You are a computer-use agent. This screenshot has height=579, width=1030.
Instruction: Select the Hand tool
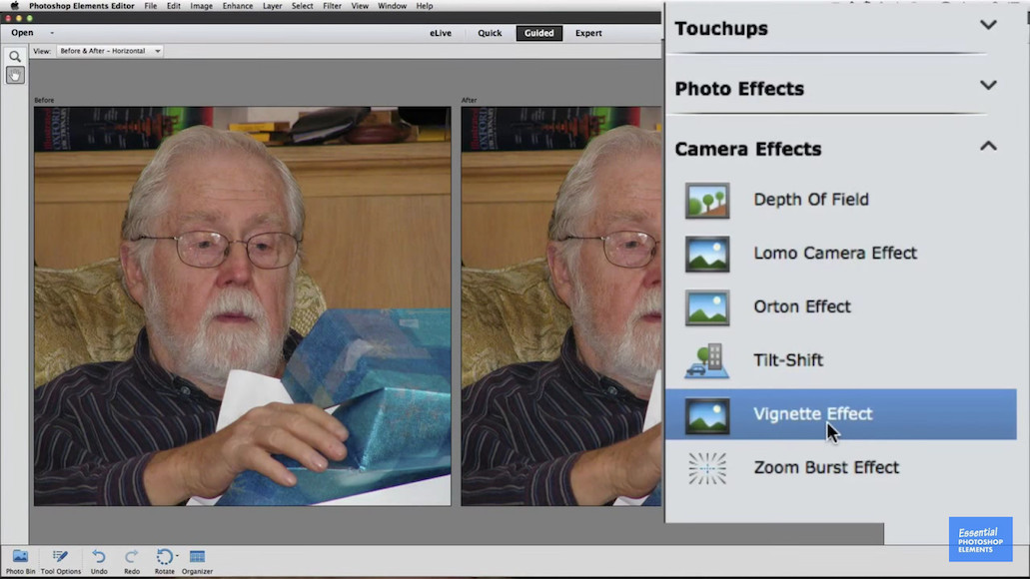(x=14, y=76)
